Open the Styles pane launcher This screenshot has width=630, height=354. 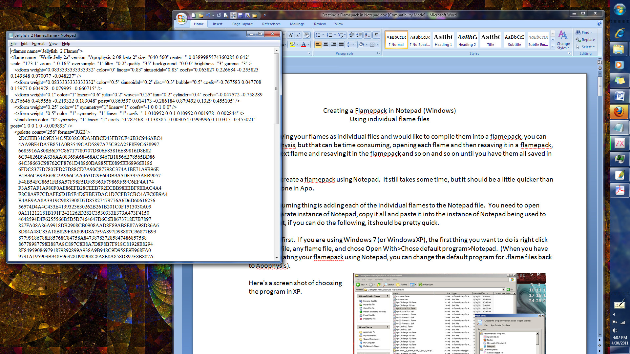click(569, 53)
